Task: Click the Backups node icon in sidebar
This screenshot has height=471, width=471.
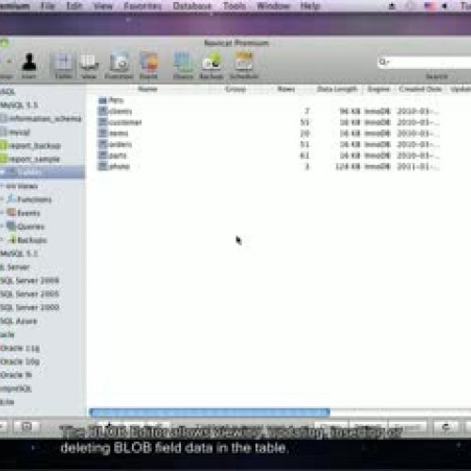Action: (x=12, y=240)
